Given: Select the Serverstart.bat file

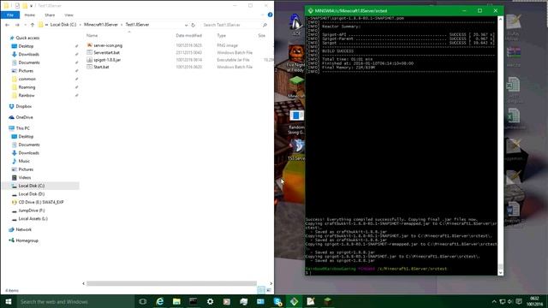Looking at the screenshot, I should tap(106, 53).
